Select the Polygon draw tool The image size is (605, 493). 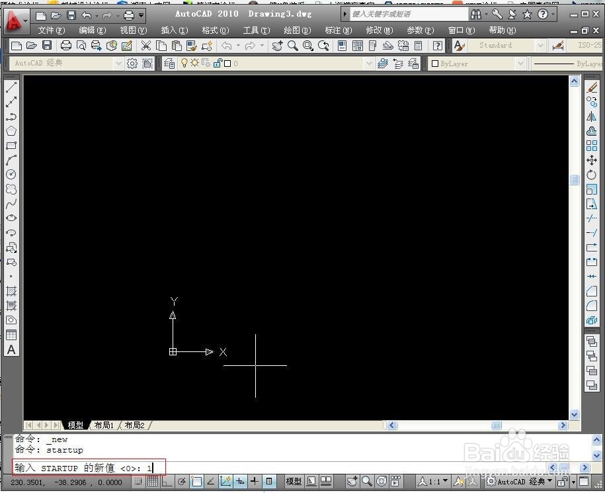[x=11, y=131]
